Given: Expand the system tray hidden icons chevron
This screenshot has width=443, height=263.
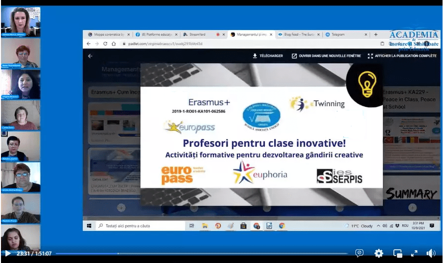Looking at the screenshot, I should pos(378,226).
